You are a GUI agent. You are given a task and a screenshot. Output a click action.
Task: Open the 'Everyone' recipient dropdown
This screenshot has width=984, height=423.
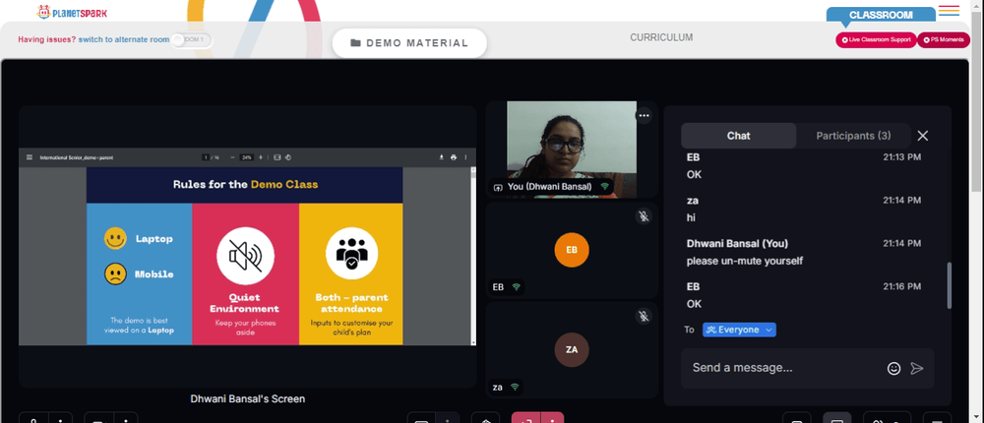(739, 330)
